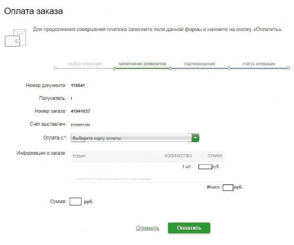This screenshot has width=294, height=245.
Task: Select the заполнение реквизитов step
Action: coord(142,64)
